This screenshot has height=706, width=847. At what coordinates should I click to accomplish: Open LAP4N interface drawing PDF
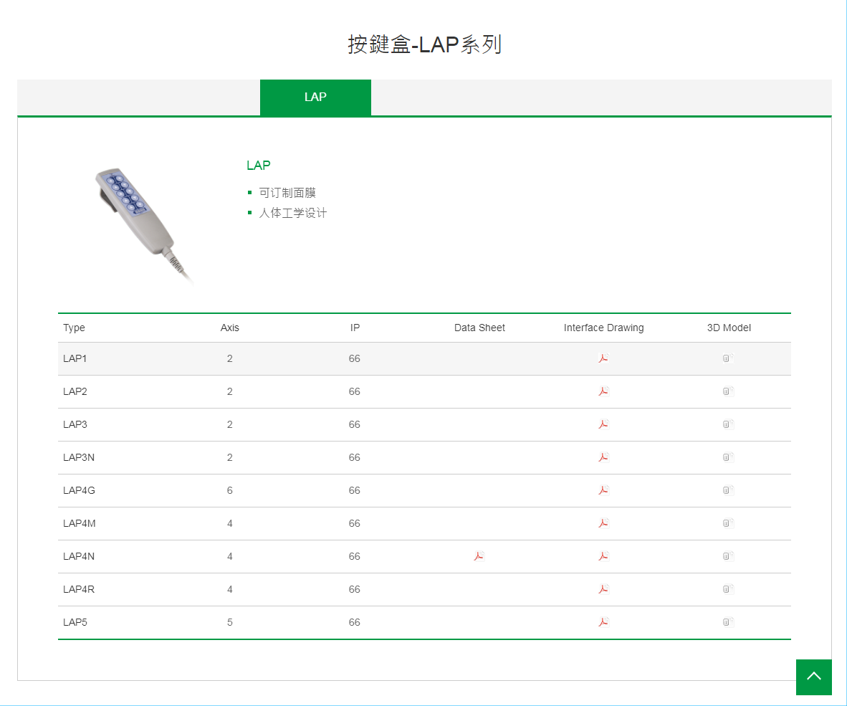point(603,555)
